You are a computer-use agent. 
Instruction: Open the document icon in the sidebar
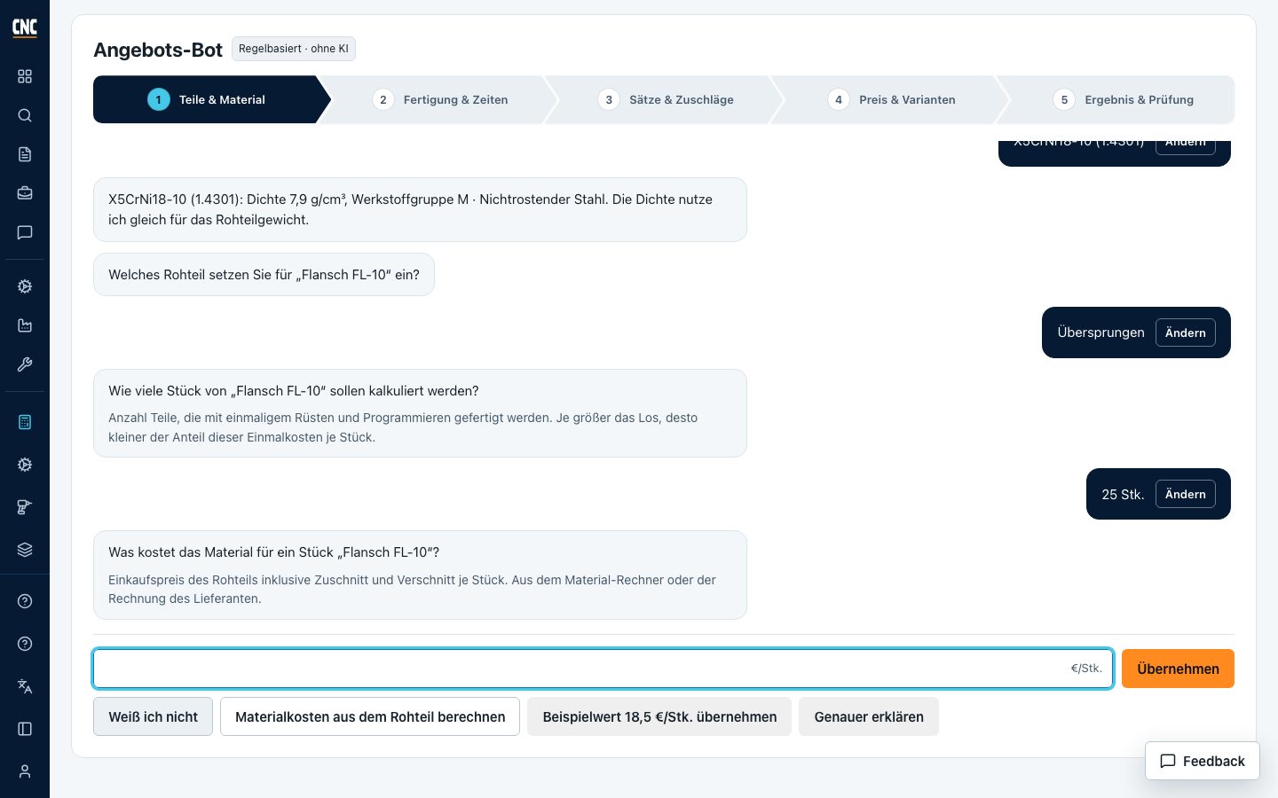(x=25, y=154)
